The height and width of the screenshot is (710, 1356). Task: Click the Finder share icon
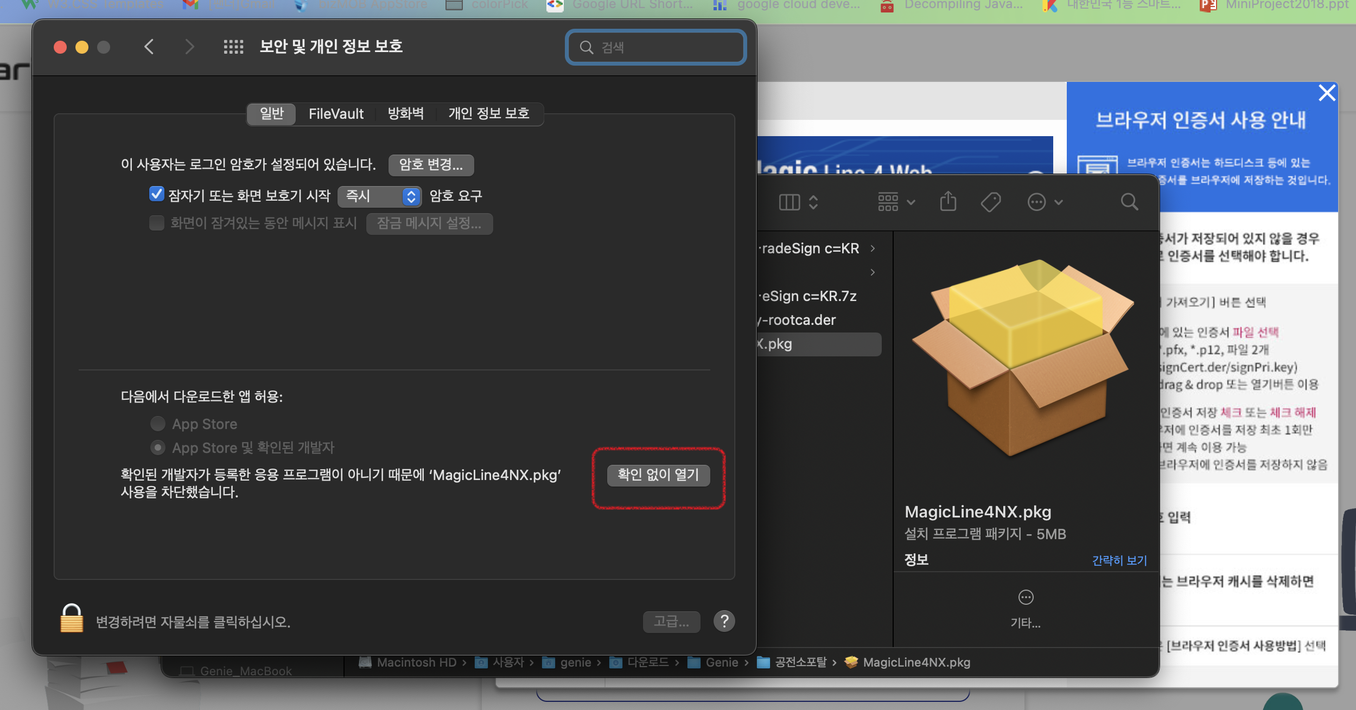948,201
